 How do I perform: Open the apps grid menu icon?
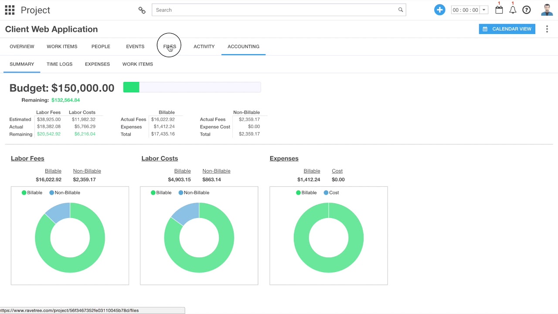point(10,10)
